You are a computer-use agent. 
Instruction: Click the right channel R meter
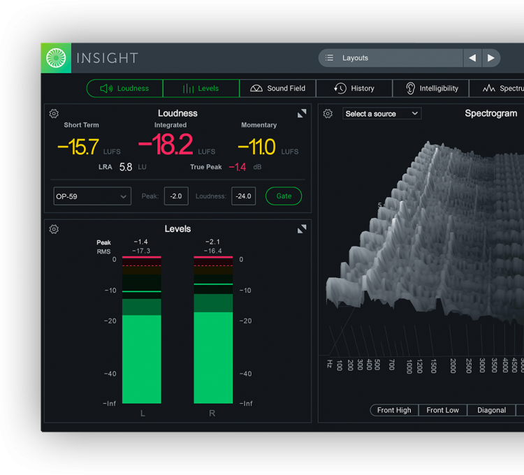tap(213, 330)
